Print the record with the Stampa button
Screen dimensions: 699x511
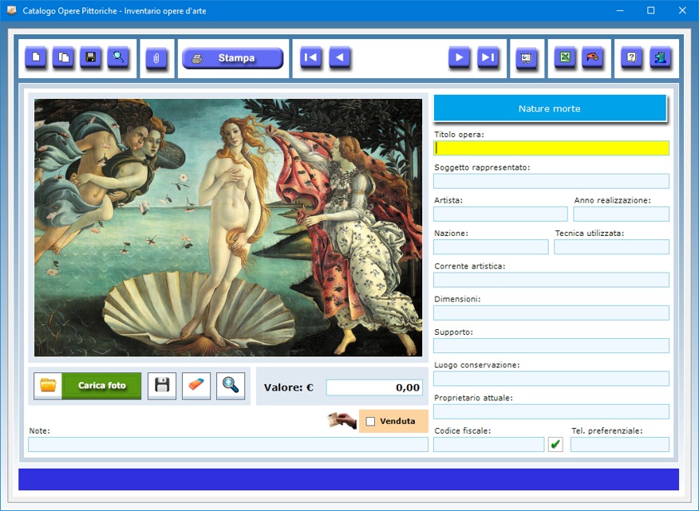pyautogui.click(x=233, y=58)
